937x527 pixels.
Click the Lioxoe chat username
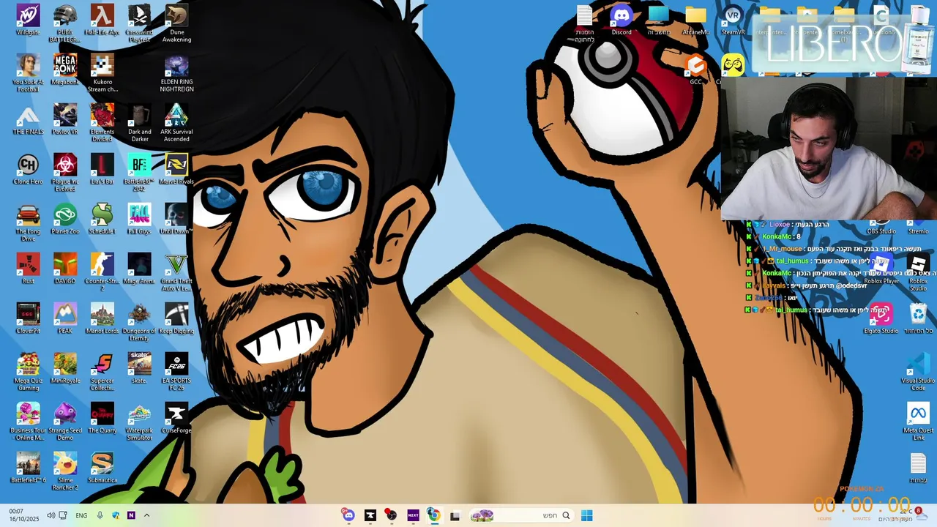pyautogui.click(x=780, y=225)
